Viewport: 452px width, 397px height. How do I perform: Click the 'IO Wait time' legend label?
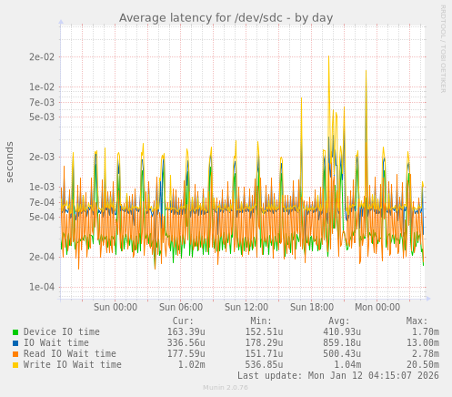56,342
